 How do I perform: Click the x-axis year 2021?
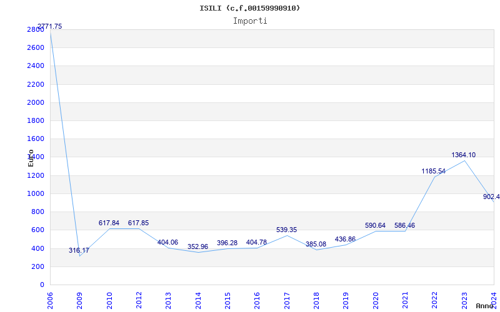(x=405, y=300)
